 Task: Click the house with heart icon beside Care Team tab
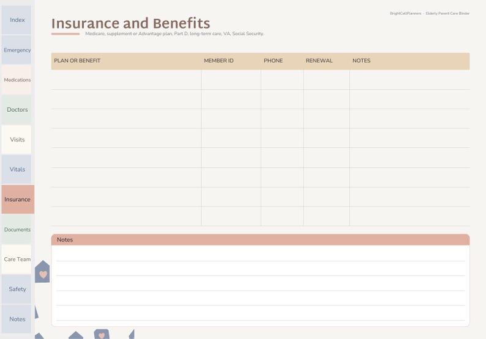(42, 272)
